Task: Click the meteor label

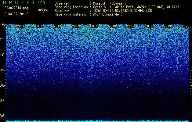Action: click(43, 9)
